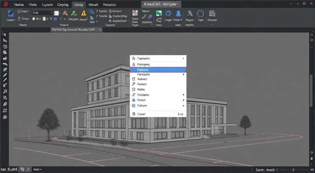The width and height of the screenshot is (315, 173).
Task: Click the 'Conmisfiige' button in ribbon
Action: 118,16
